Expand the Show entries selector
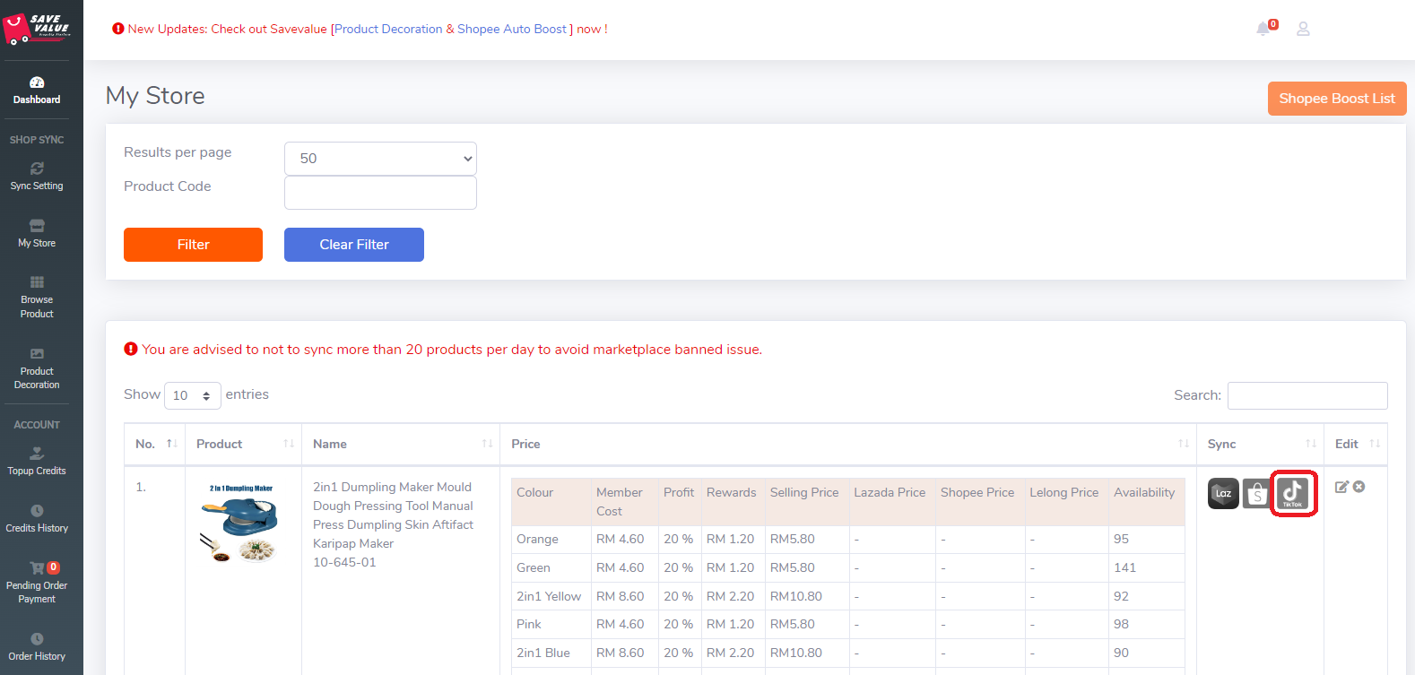The height and width of the screenshot is (675, 1415). click(x=192, y=395)
